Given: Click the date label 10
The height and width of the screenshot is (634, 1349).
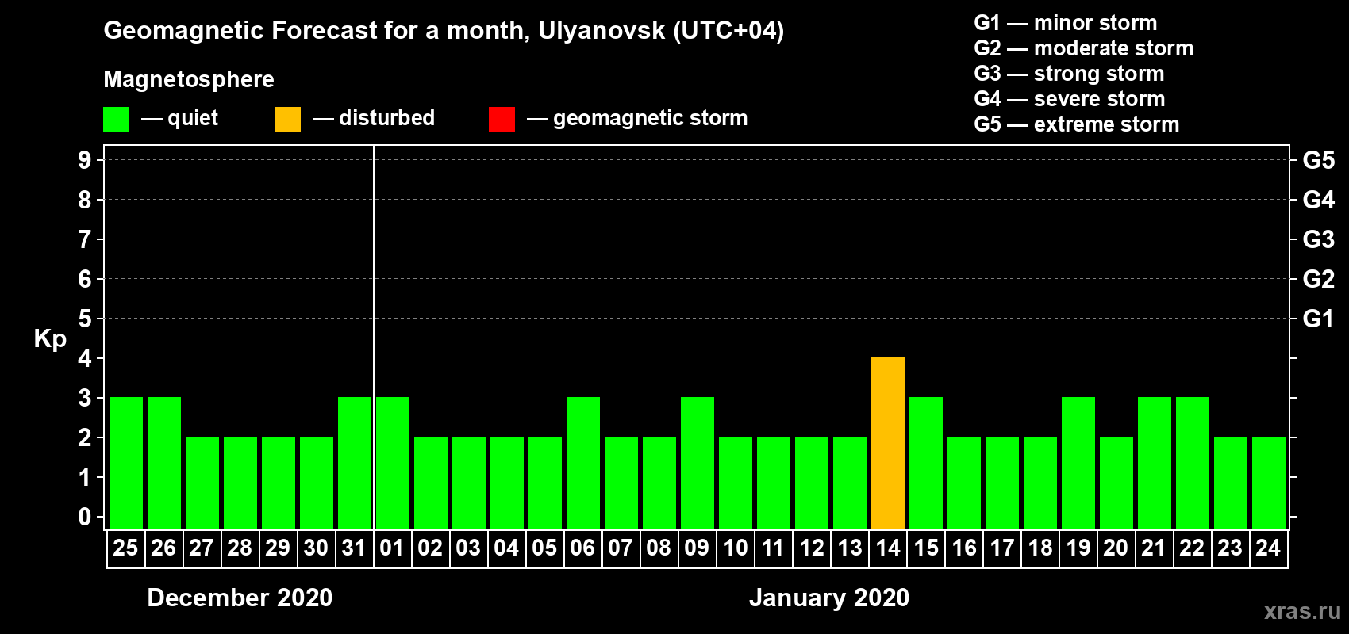Looking at the screenshot, I should pos(736,548).
